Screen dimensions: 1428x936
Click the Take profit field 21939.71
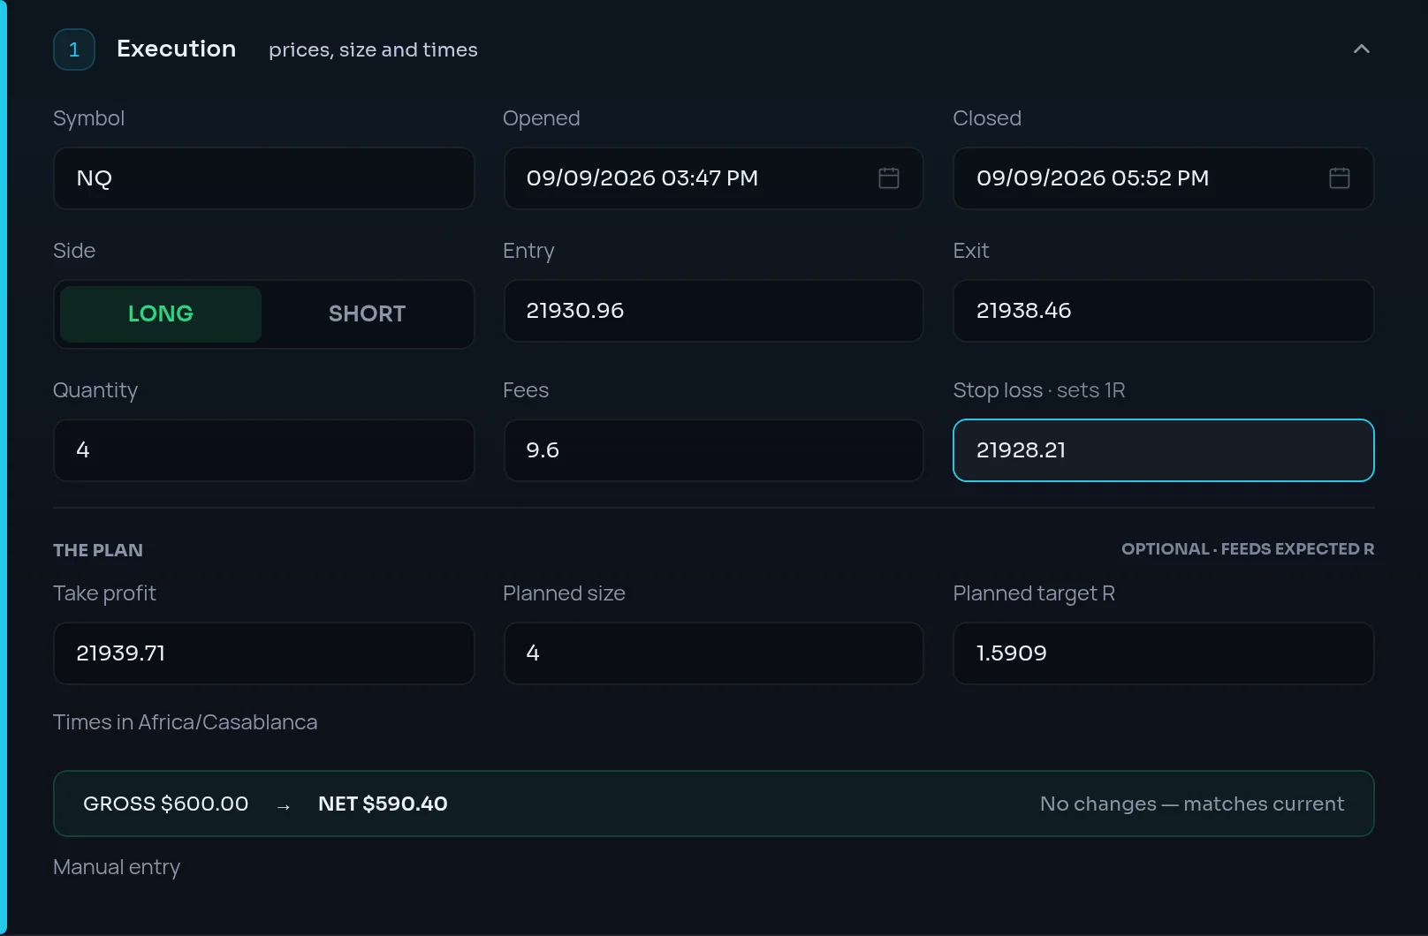pos(264,653)
